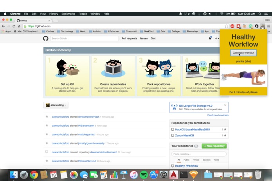Open the People menu
The image size is (272, 193).
(x=83, y=14)
